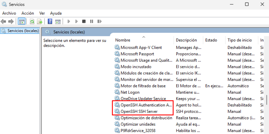The image size is (269, 134).
Task: Click the Net Logon service gear icon
Action: click(x=117, y=92)
